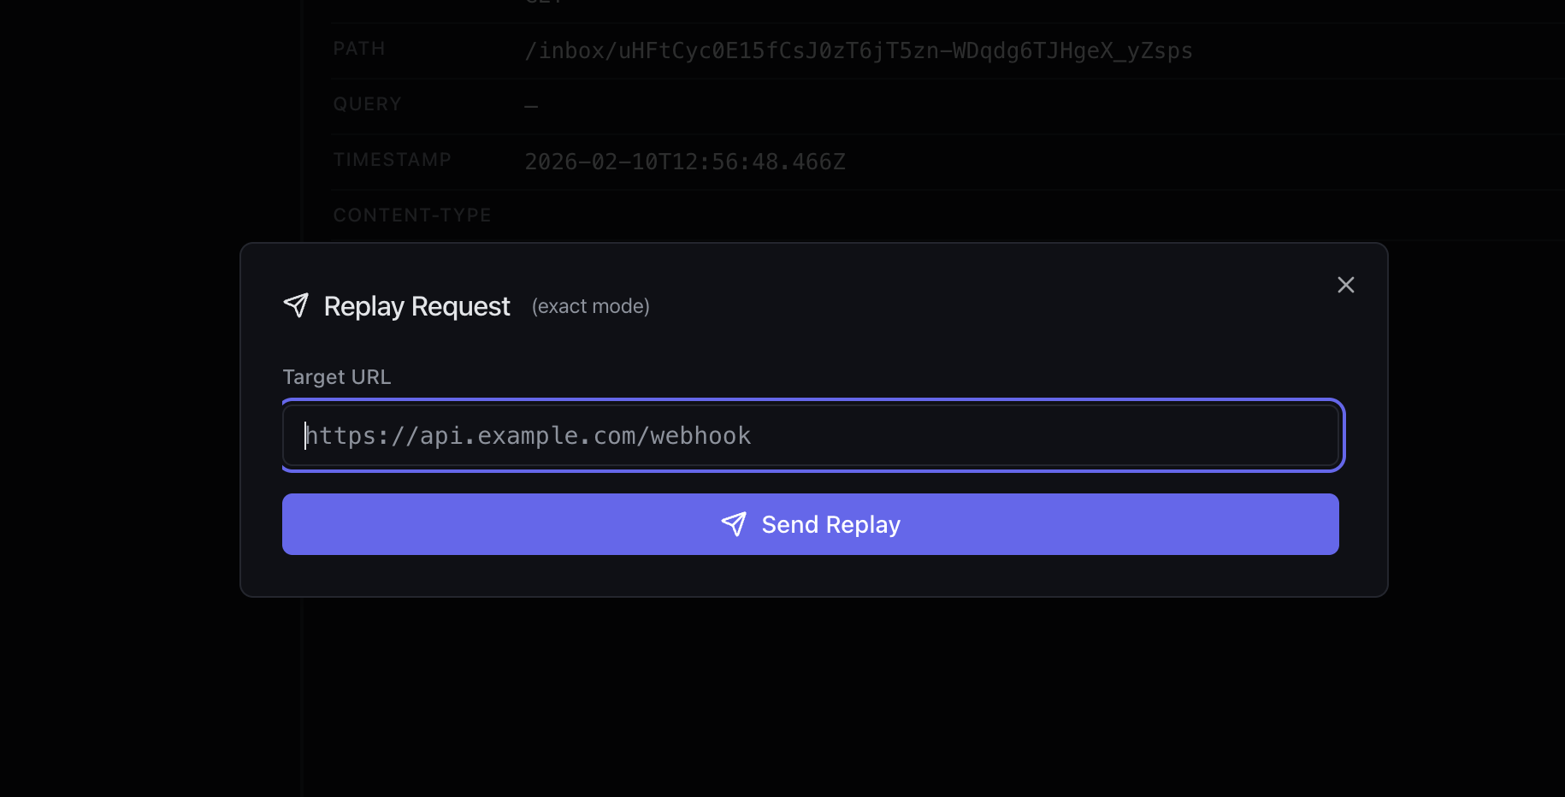Select the Target URL section label

(x=336, y=376)
